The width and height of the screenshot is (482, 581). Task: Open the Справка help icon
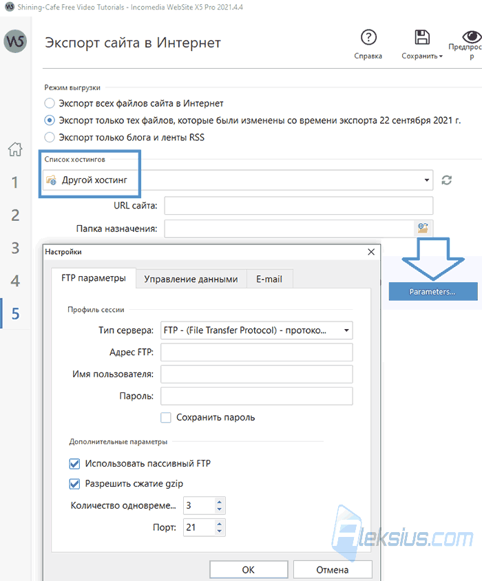click(368, 37)
